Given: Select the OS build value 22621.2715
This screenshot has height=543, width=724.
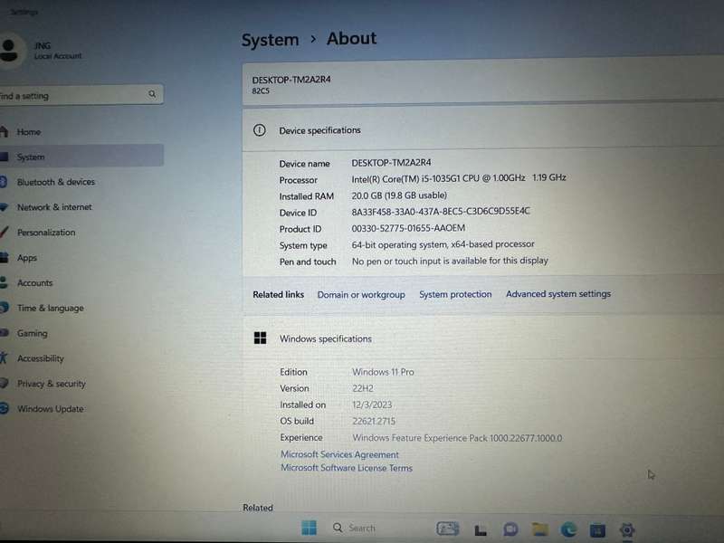Looking at the screenshot, I should (x=374, y=421).
